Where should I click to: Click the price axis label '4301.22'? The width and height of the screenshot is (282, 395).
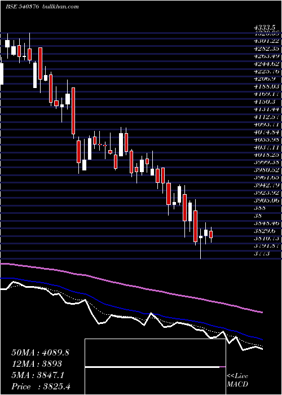click(266, 41)
